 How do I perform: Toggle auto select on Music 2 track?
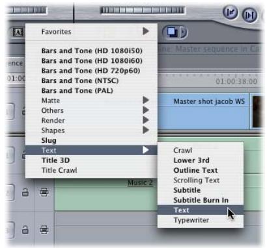(x=44, y=192)
